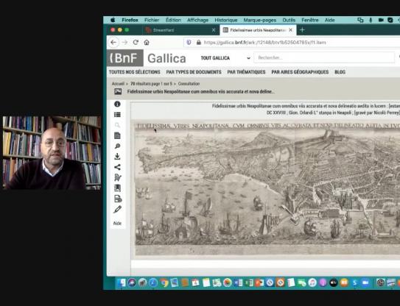This screenshot has width=400, height=306.
Task: Return to the 70 résultats breadcrumb link
Action: click(151, 84)
